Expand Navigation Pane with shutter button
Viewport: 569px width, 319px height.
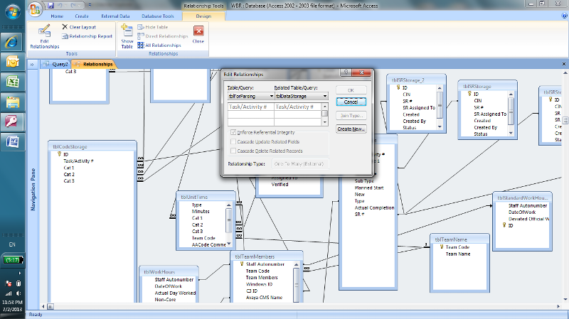pyautogui.click(x=32, y=65)
